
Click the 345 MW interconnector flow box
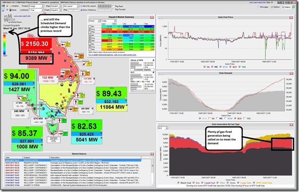click(20, 114)
